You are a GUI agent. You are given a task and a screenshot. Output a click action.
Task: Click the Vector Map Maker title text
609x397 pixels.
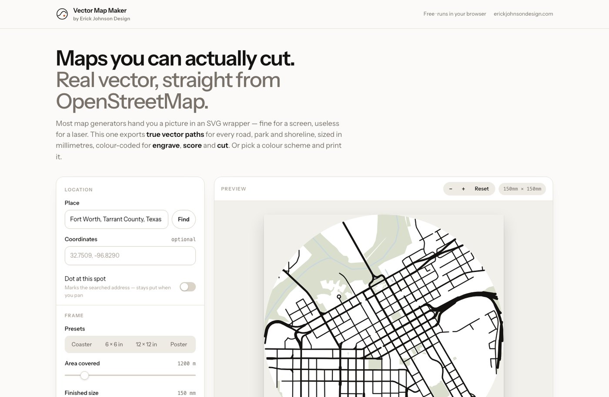[100, 10]
